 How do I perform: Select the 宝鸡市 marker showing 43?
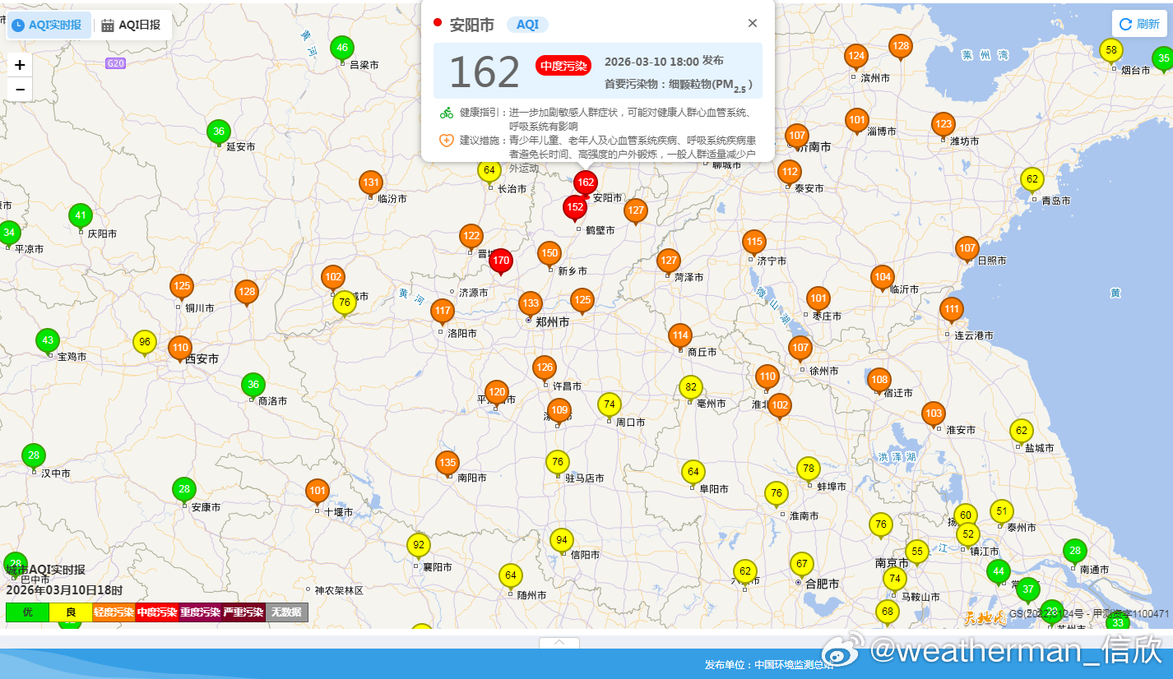click(48, 342)
